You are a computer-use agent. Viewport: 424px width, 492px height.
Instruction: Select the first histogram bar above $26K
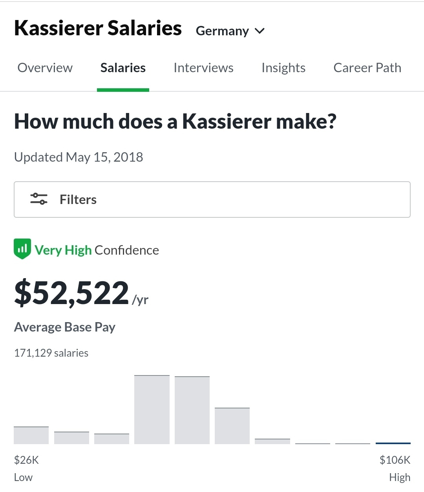click(31, 435)
